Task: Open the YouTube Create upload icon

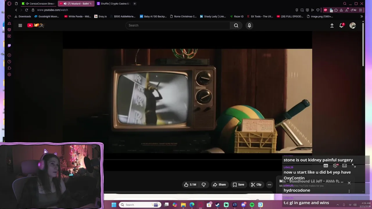Action: 332,26
